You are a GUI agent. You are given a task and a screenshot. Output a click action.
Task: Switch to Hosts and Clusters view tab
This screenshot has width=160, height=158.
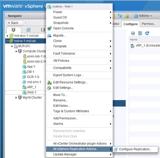pyautogui.click(x=14, y=30)
